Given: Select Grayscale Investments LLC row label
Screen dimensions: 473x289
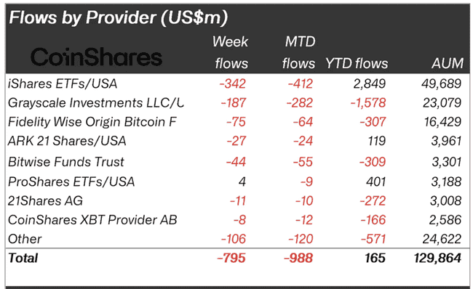Looking at the screenshot, I should [95, 102].
